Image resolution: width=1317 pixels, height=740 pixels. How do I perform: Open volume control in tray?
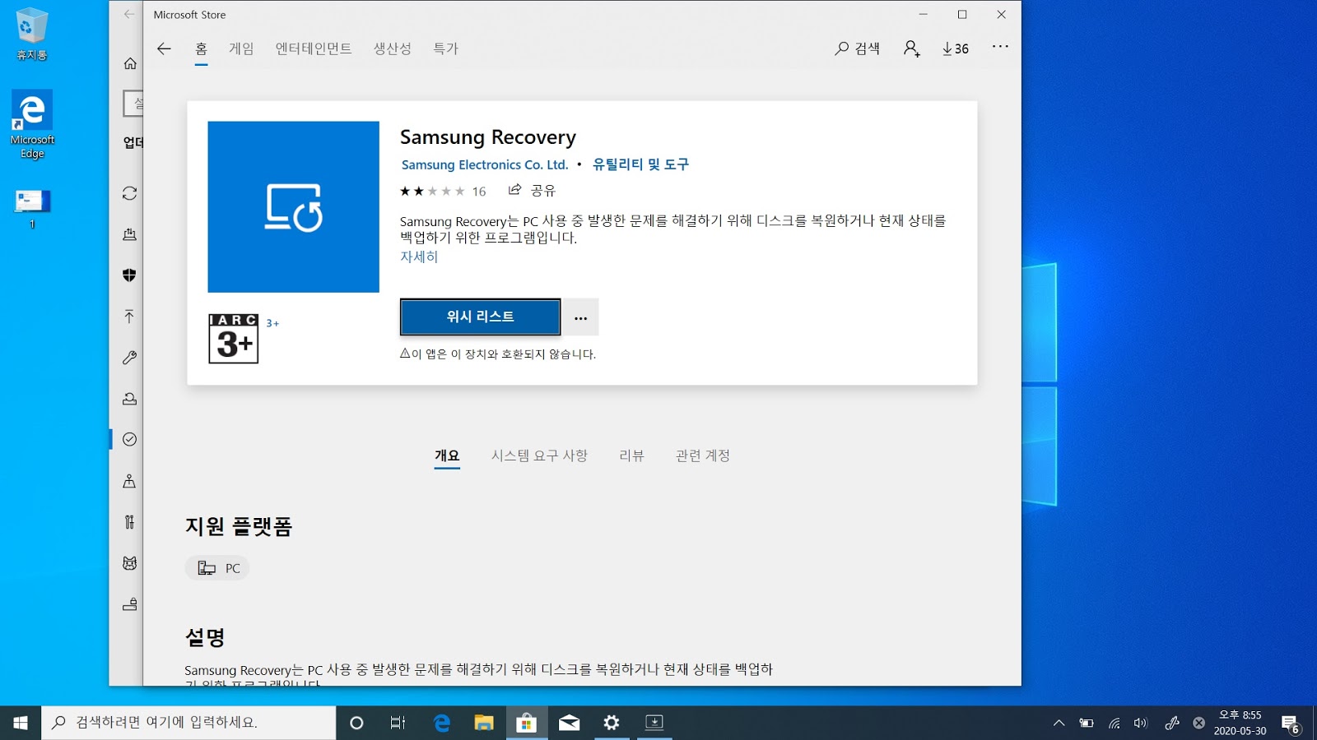tap(1141, 723)
